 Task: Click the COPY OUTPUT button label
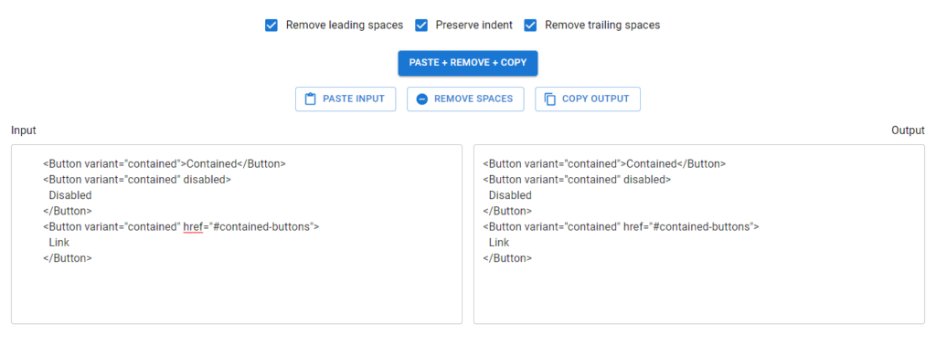(596, 99)
